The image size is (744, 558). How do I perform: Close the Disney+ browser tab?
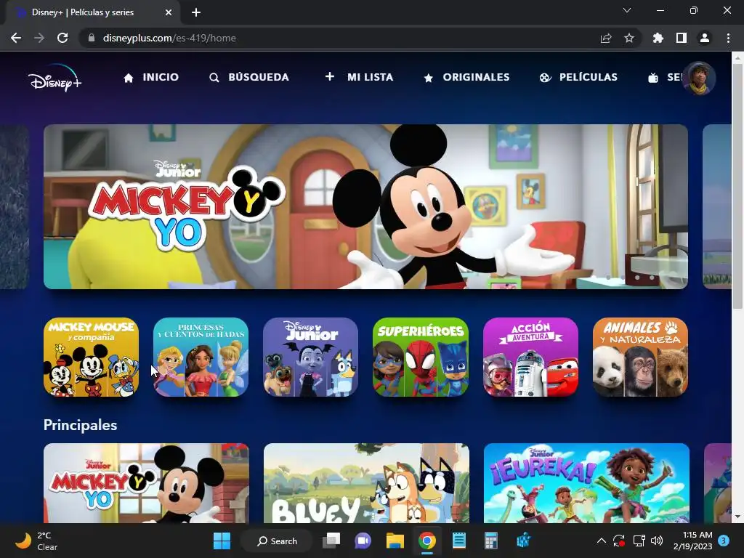pos(169,12)
